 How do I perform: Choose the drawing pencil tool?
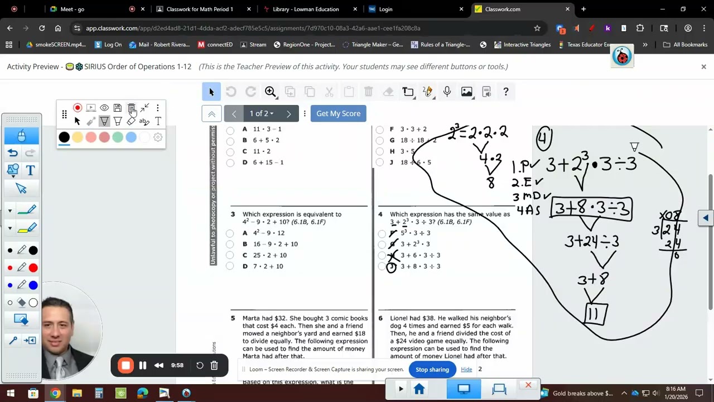pos(428,92)
